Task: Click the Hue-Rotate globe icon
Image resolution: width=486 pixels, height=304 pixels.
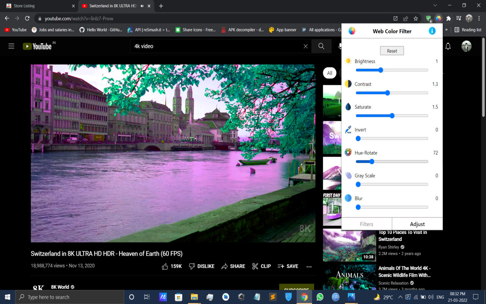Action: click(348, 152)
